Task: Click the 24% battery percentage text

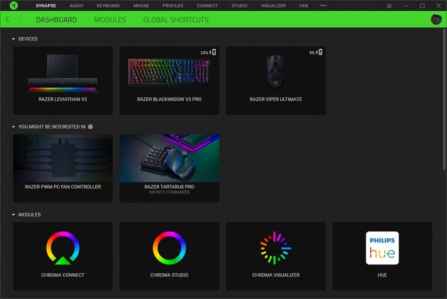Action: point(204,53)
